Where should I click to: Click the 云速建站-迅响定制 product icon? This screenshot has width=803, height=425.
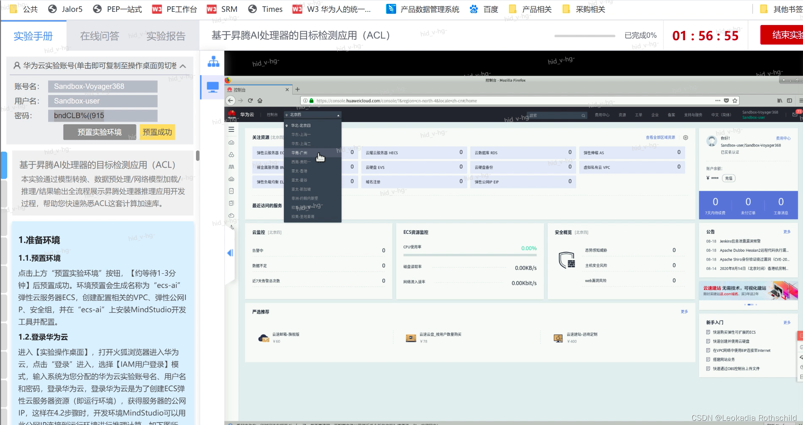(x=558, y=338)
